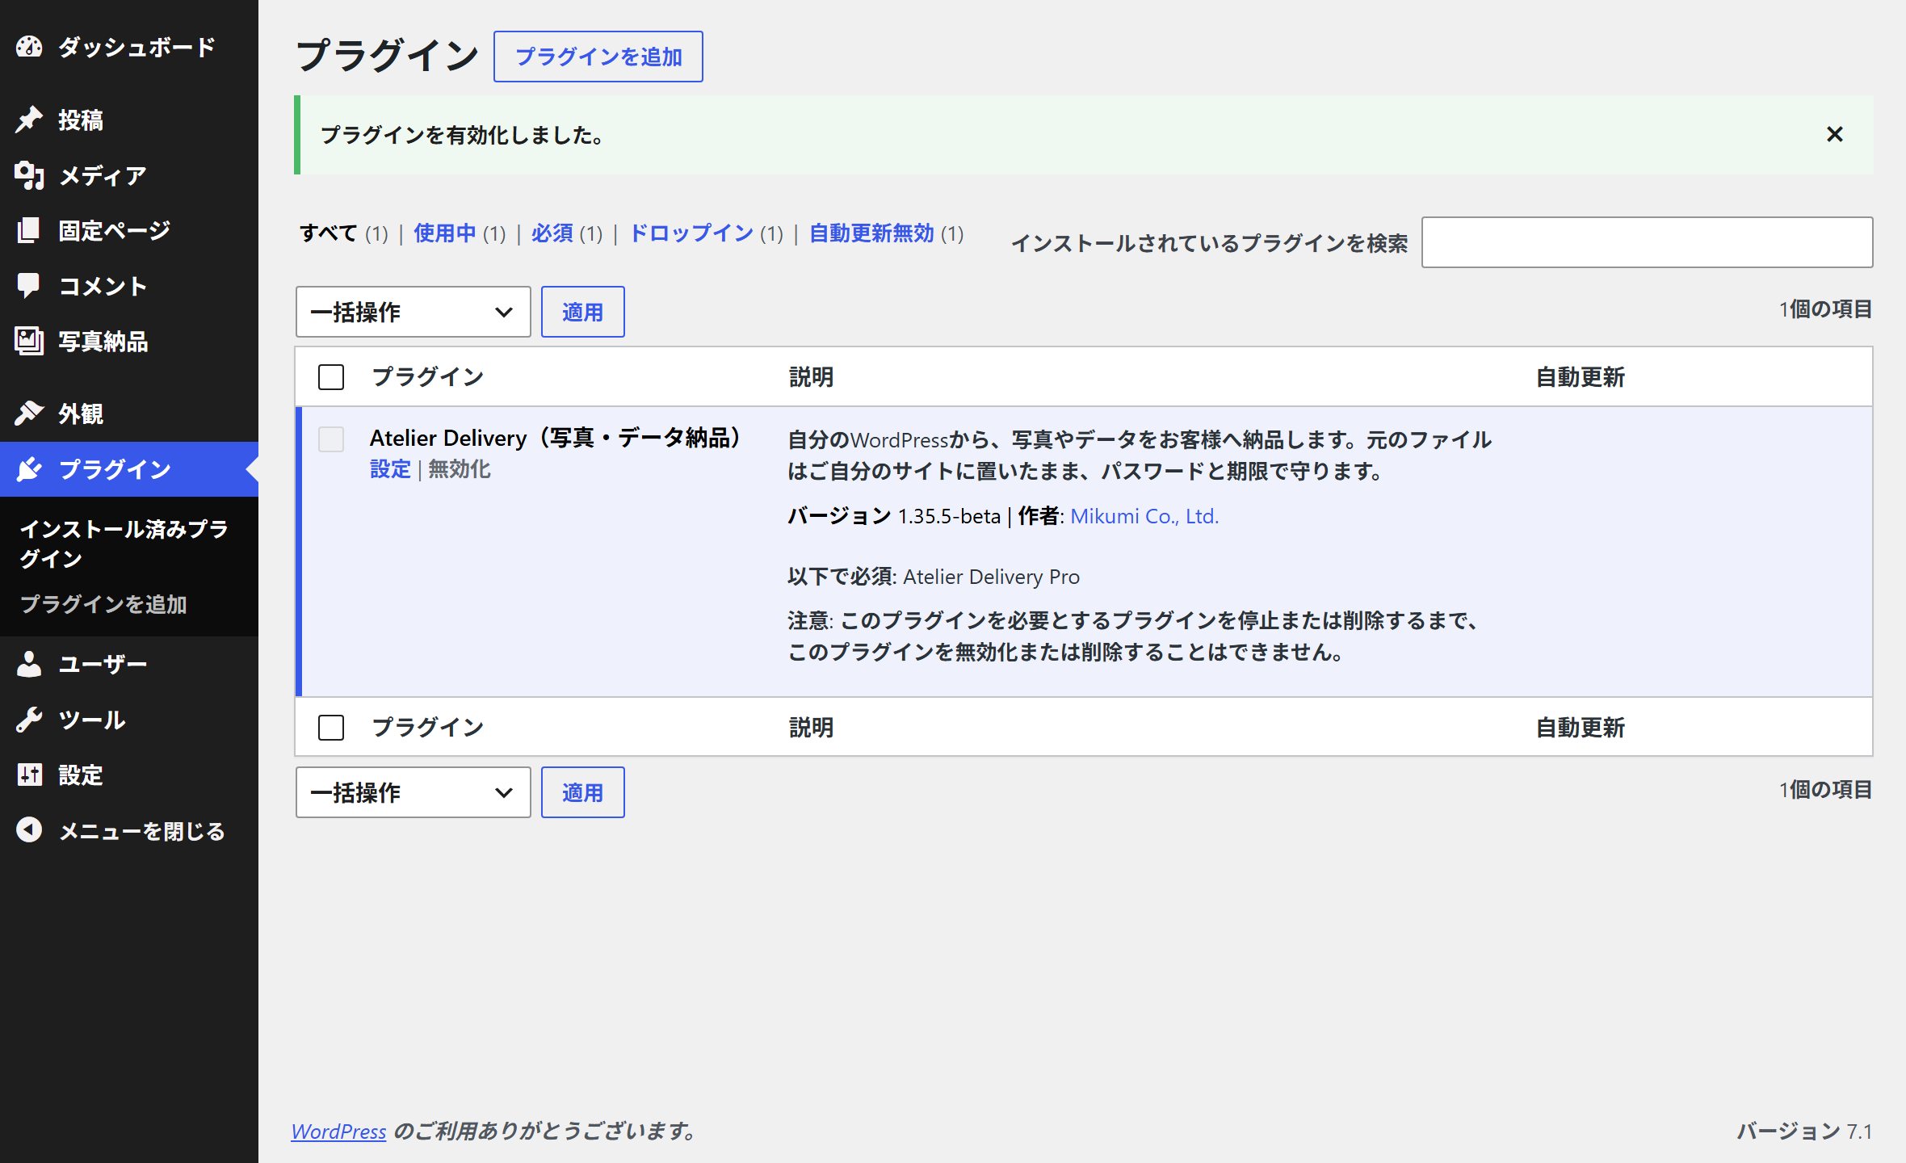Viewport: 1906px width, 1163px height.
Task: Click the 投稿 pin icon
Action: coord(29,120)
